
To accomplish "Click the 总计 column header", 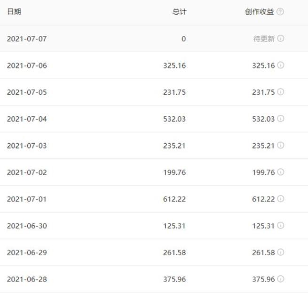I will click(x=179, y=12).
